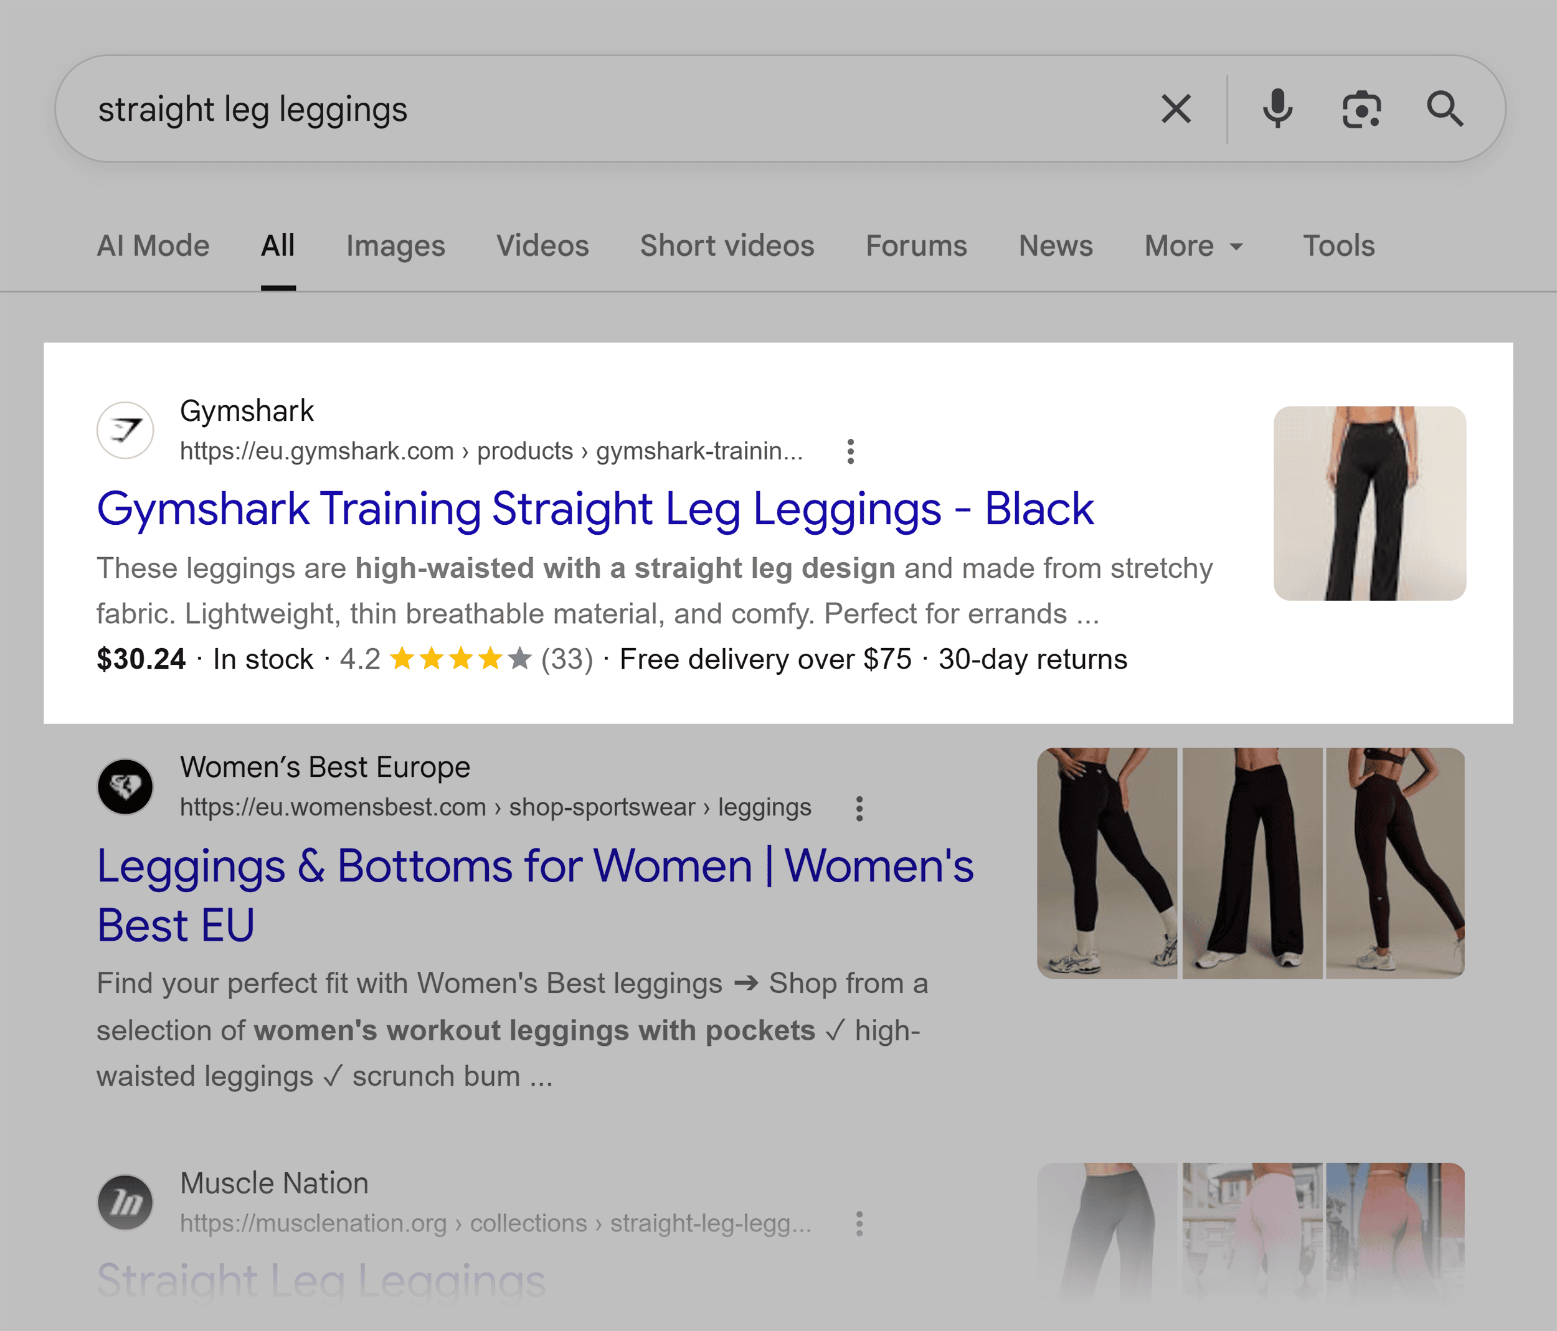Clear the search query with the X icon
Screen dimensions: 1557x1331
pyautogui.click(x=1176, y=109)
